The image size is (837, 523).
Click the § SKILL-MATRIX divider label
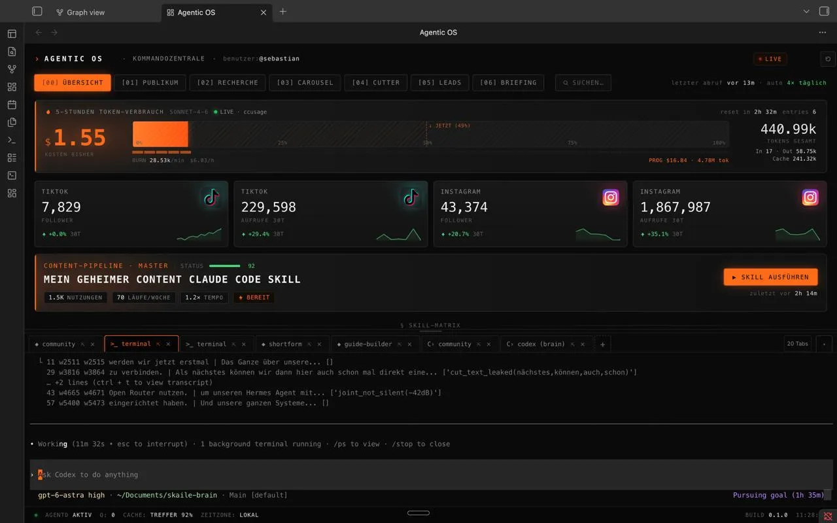(x=430, y=325)
